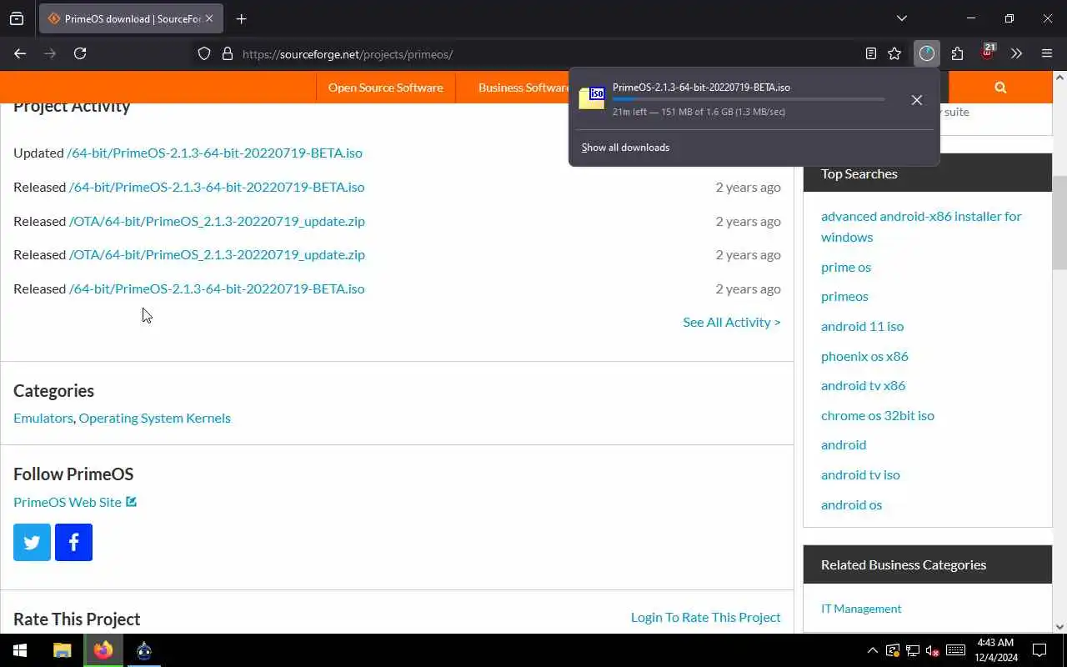The width and height of the screenshot is (1067, 667).
Task: Open first OTA update.zip link
Action: click(217, 221)
